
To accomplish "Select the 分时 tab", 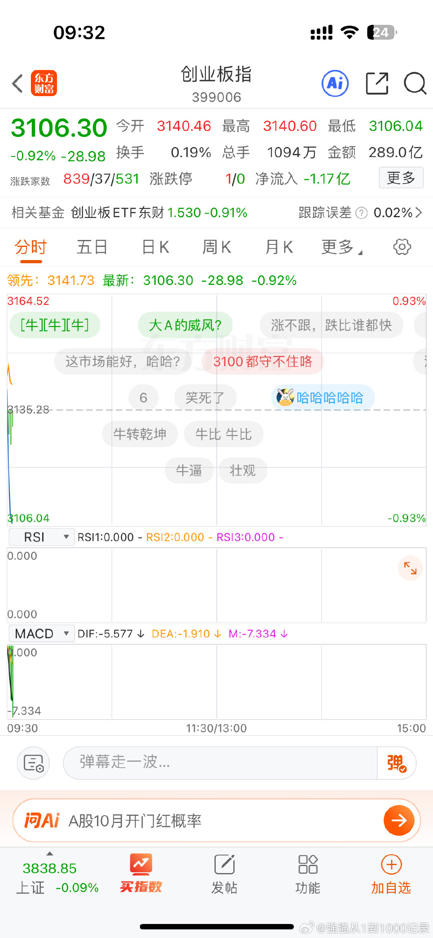I will (x=31, y=247).
